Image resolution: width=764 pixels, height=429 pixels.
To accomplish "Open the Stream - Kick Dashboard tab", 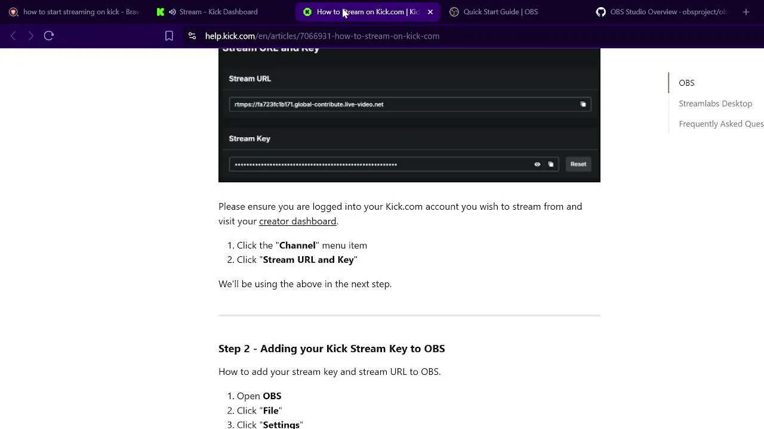I will point(218,12).
